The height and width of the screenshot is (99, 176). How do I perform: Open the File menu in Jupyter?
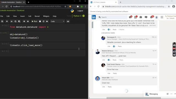pyautogui.click(x=2, y=16)
